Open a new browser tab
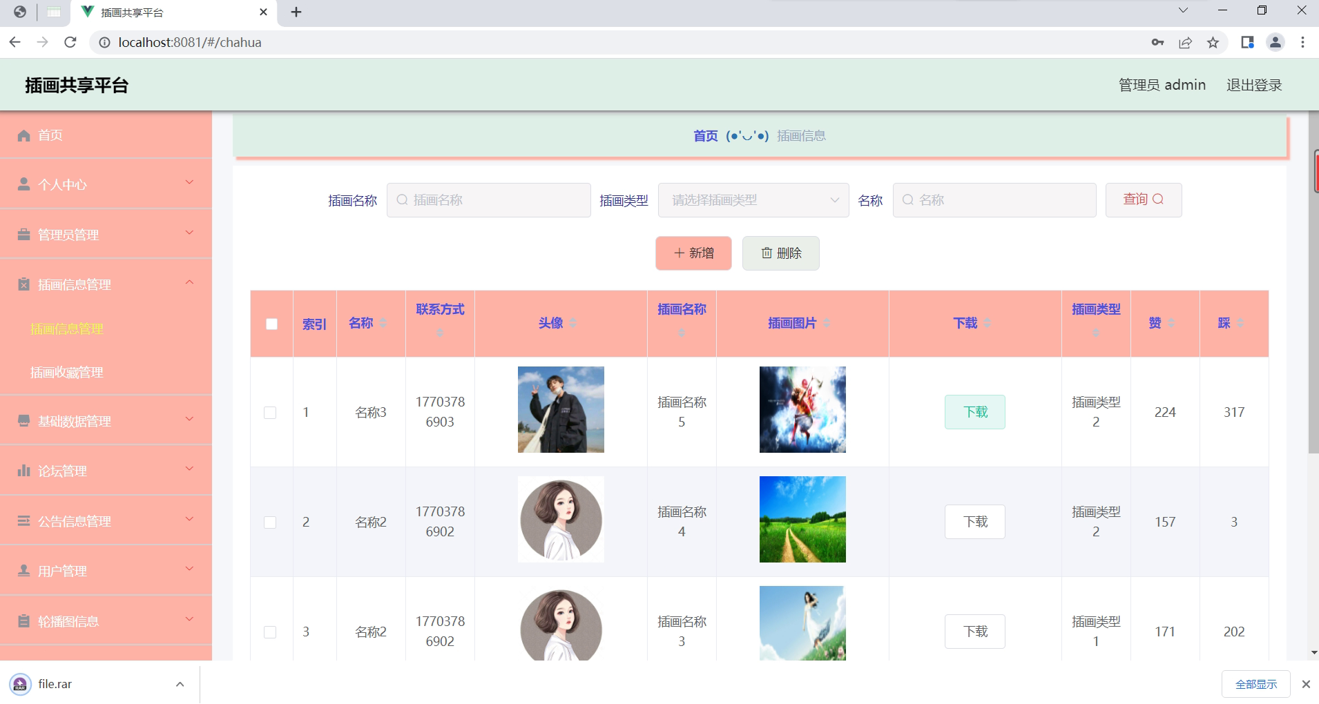 tap(296, 12)
